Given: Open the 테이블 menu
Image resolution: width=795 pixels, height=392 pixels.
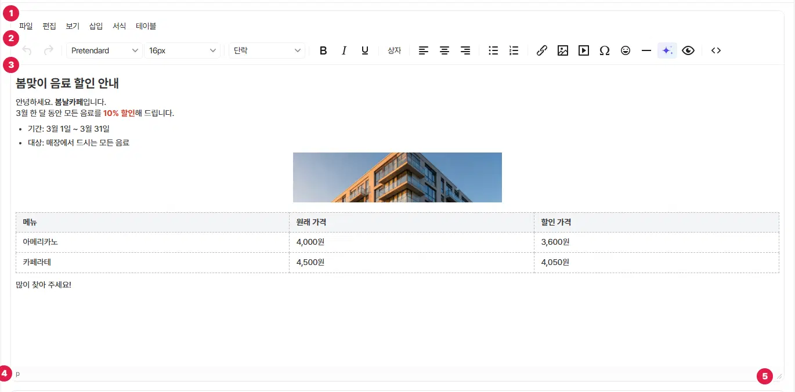Looking at the screenshot, I should click(146, 26).
